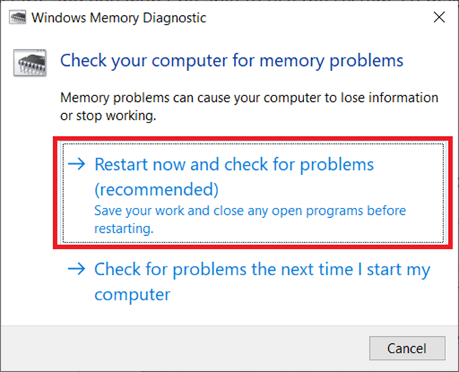
Task: Click the or stop working line of the description
Action: click(x=108, y=115)
